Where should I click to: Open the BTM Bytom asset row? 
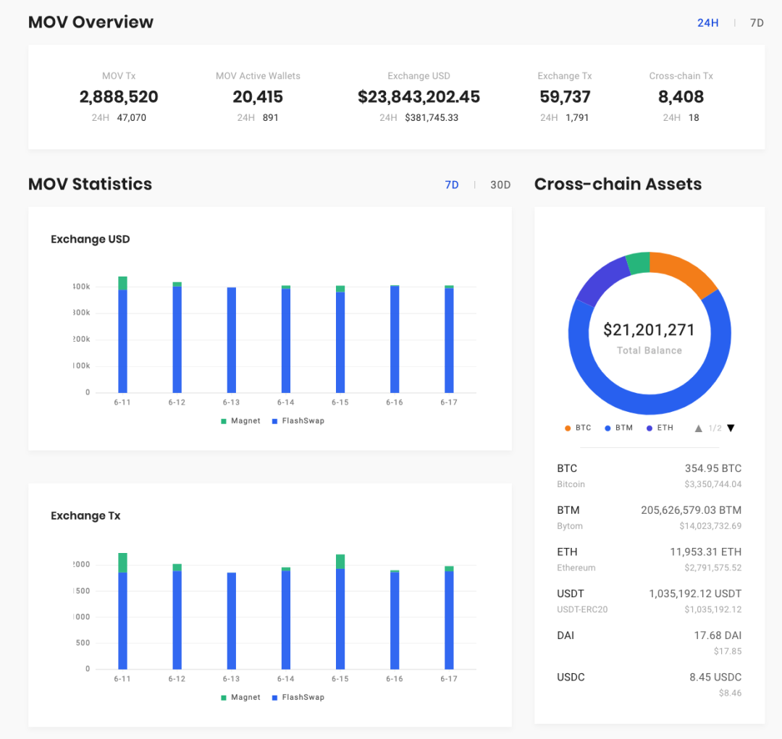tap(649, 518)
